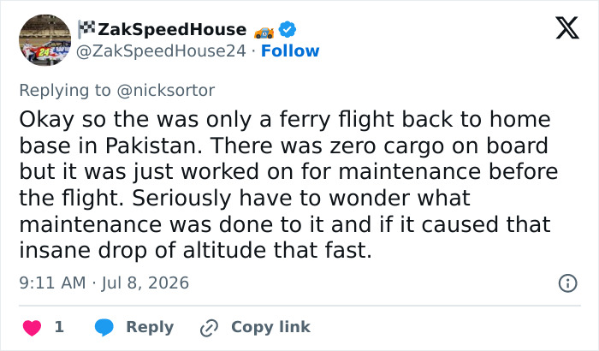Screen dimensions: 599x351
Task: Click the 'Replying to' label text
Action: pyautogui.click(x=65, y=91)
